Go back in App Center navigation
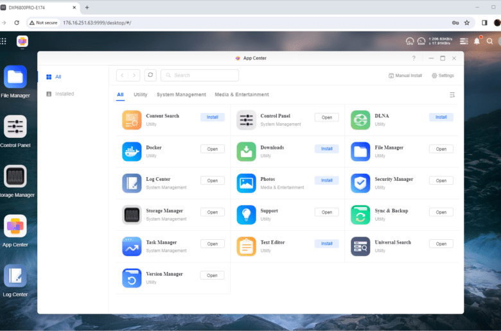This screenshot has width=501, height=331. 123,75
